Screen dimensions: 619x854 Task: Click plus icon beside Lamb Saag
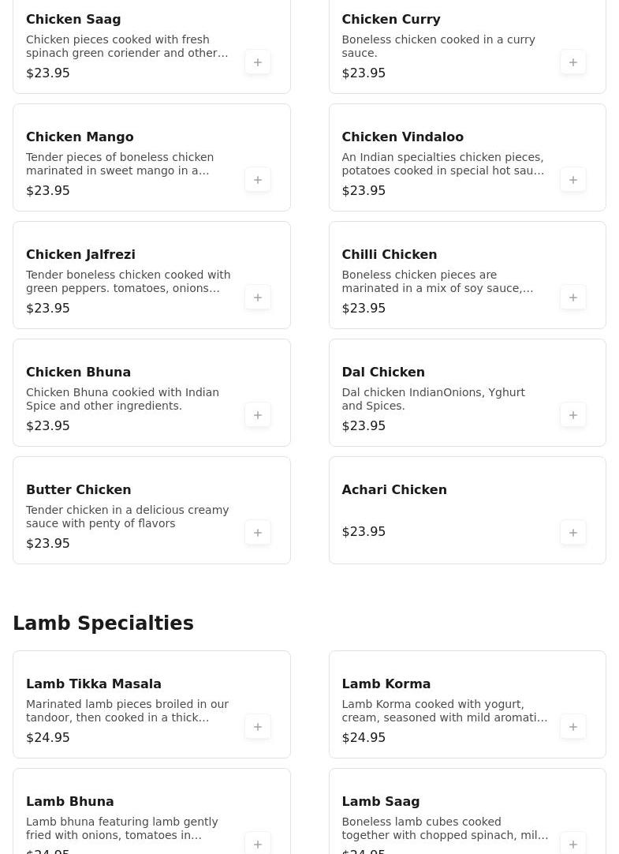coord(573,844)
